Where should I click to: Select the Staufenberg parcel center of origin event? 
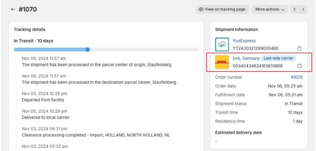pos(96,62)
